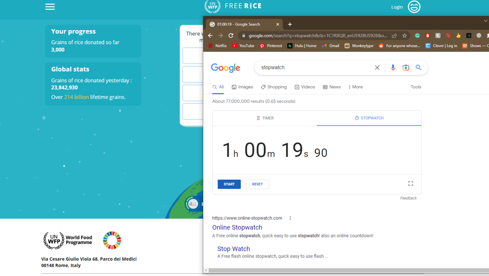
Task: Switch to the News results tab
Action: tap(332, 87)
